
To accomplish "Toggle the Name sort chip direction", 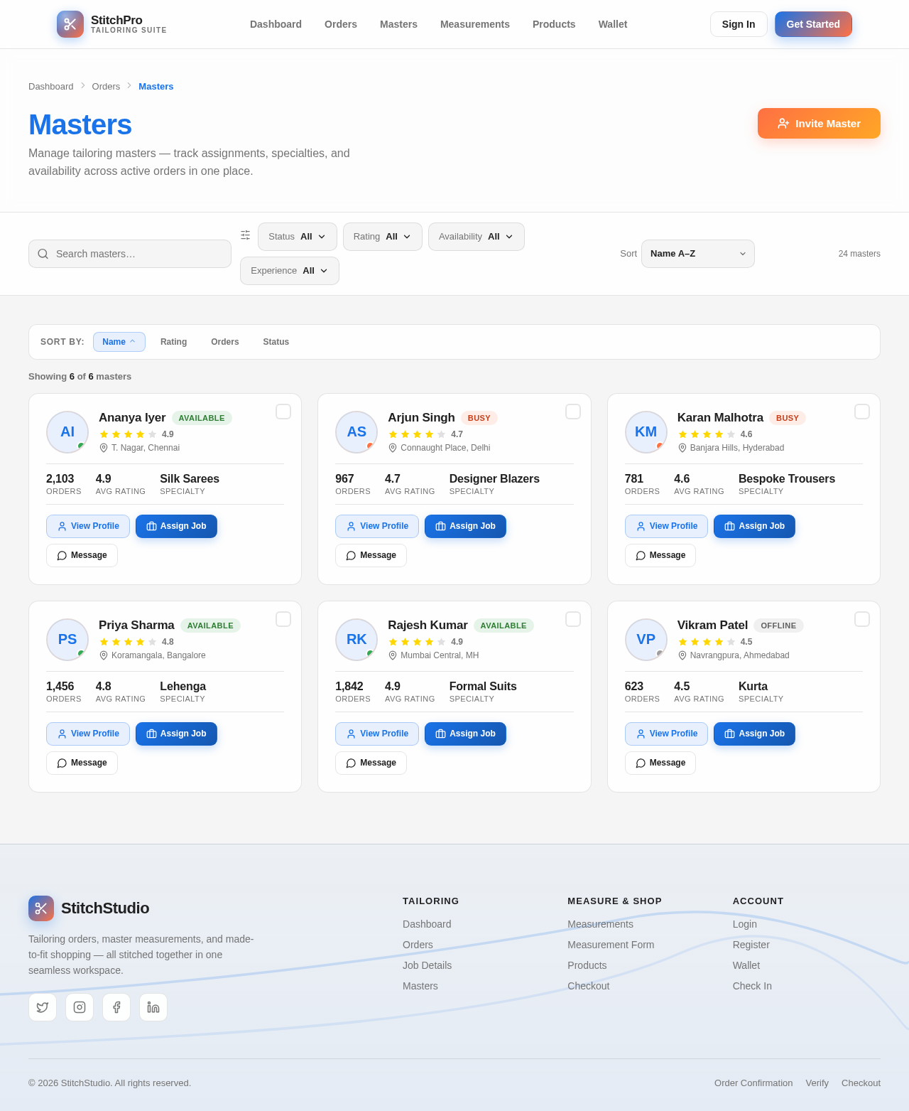I will click(119, 342).
